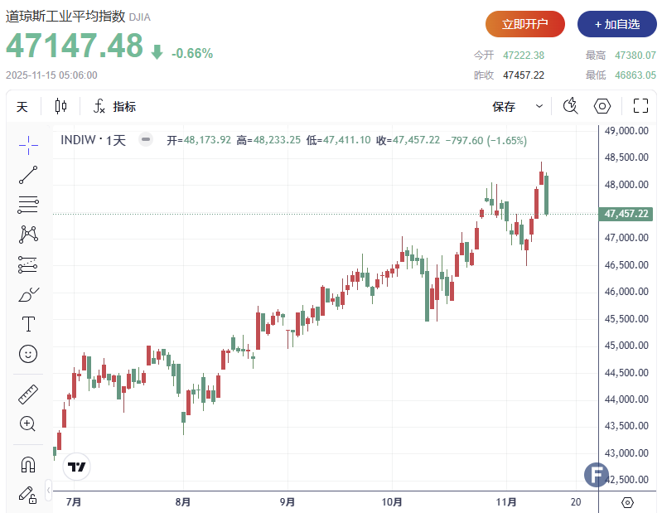Open the Fibonacci retracement tool
The width and height of the screenshot is (662, 513).
[28, 205]
